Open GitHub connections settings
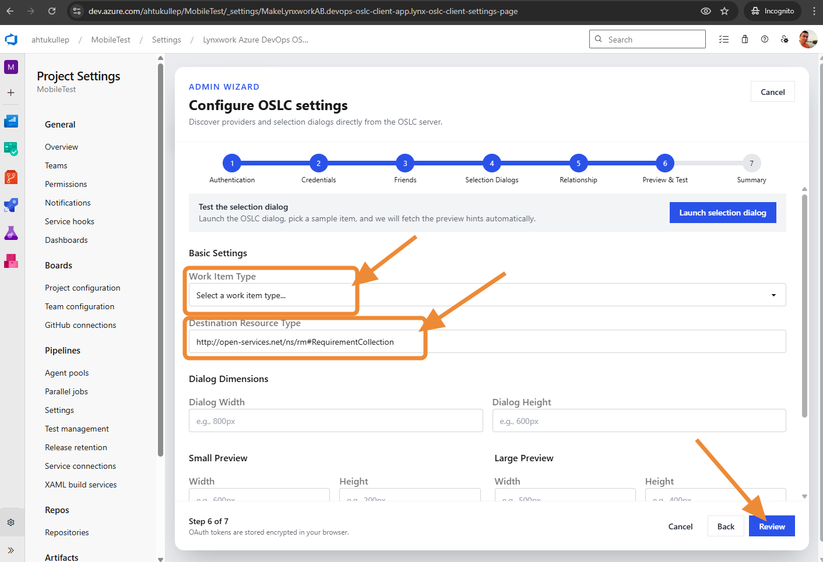Screen dimensions: 823x562 pos(80,325)
